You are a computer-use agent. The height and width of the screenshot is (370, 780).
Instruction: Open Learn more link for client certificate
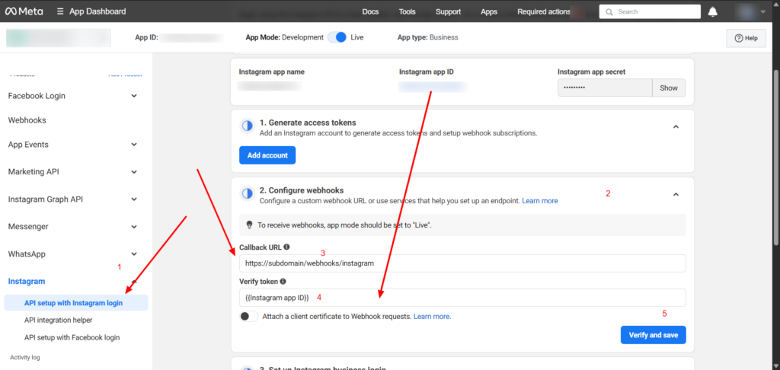click(x=433, y=316)
